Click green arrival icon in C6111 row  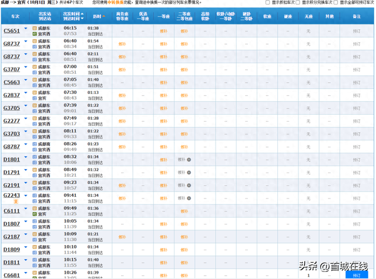(35, 214)
